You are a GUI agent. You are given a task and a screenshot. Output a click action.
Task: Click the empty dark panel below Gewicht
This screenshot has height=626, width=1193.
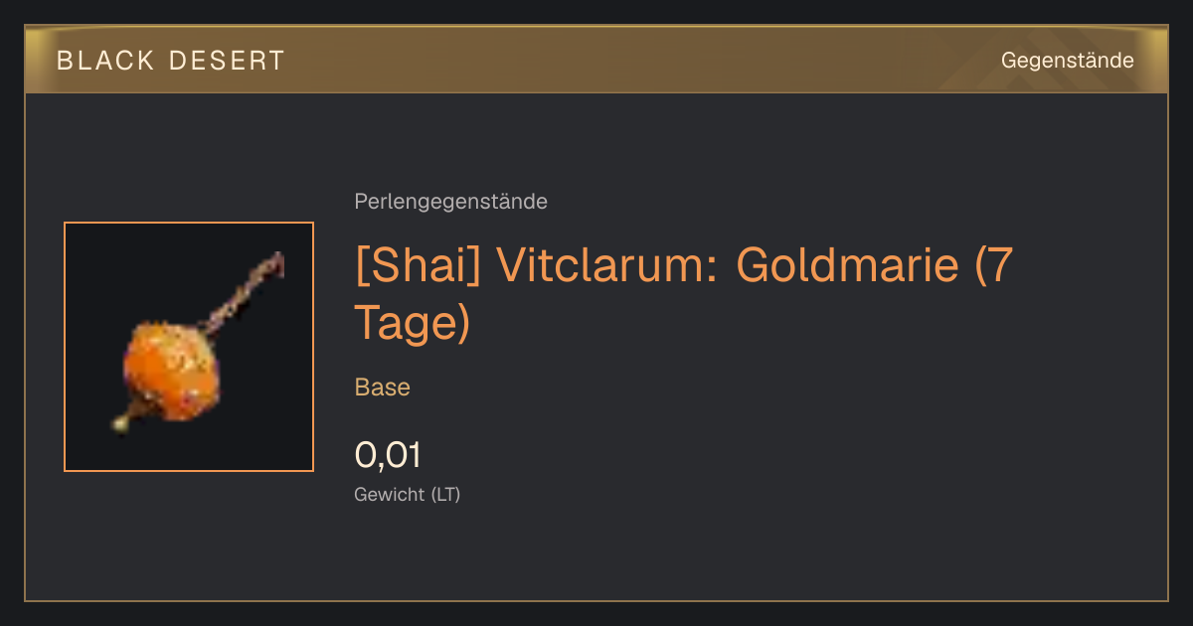coord(596,556)
